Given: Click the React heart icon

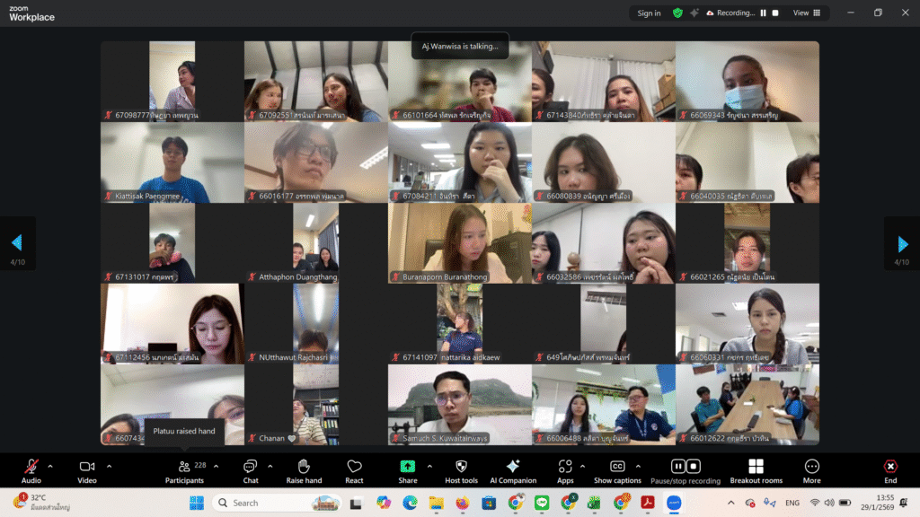Looking at the screenshot, I should 354,467.
